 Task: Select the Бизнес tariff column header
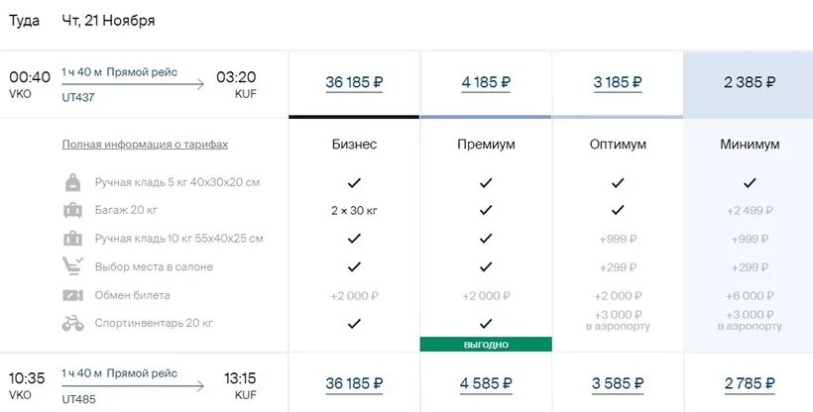[x=354, y=145]
